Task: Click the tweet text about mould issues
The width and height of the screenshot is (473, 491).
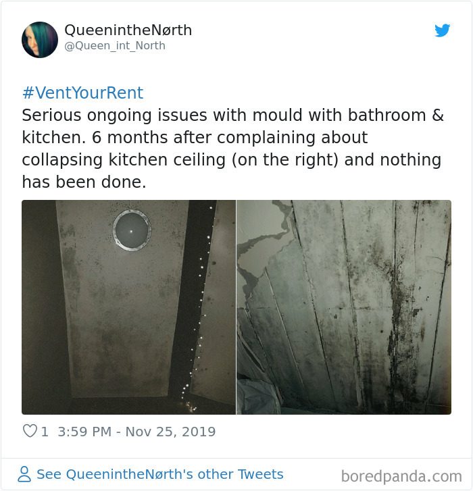Action: click(232, 149)
